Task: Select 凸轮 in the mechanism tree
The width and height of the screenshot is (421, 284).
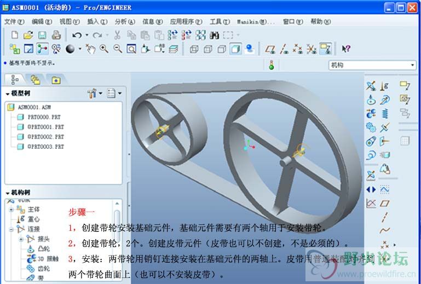Action: (43, 249)
